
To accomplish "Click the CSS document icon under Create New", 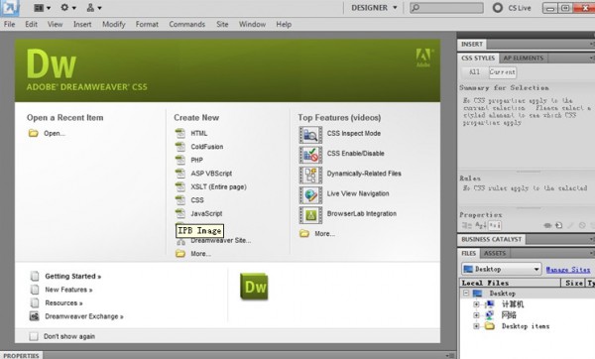I will pos(180,200).
